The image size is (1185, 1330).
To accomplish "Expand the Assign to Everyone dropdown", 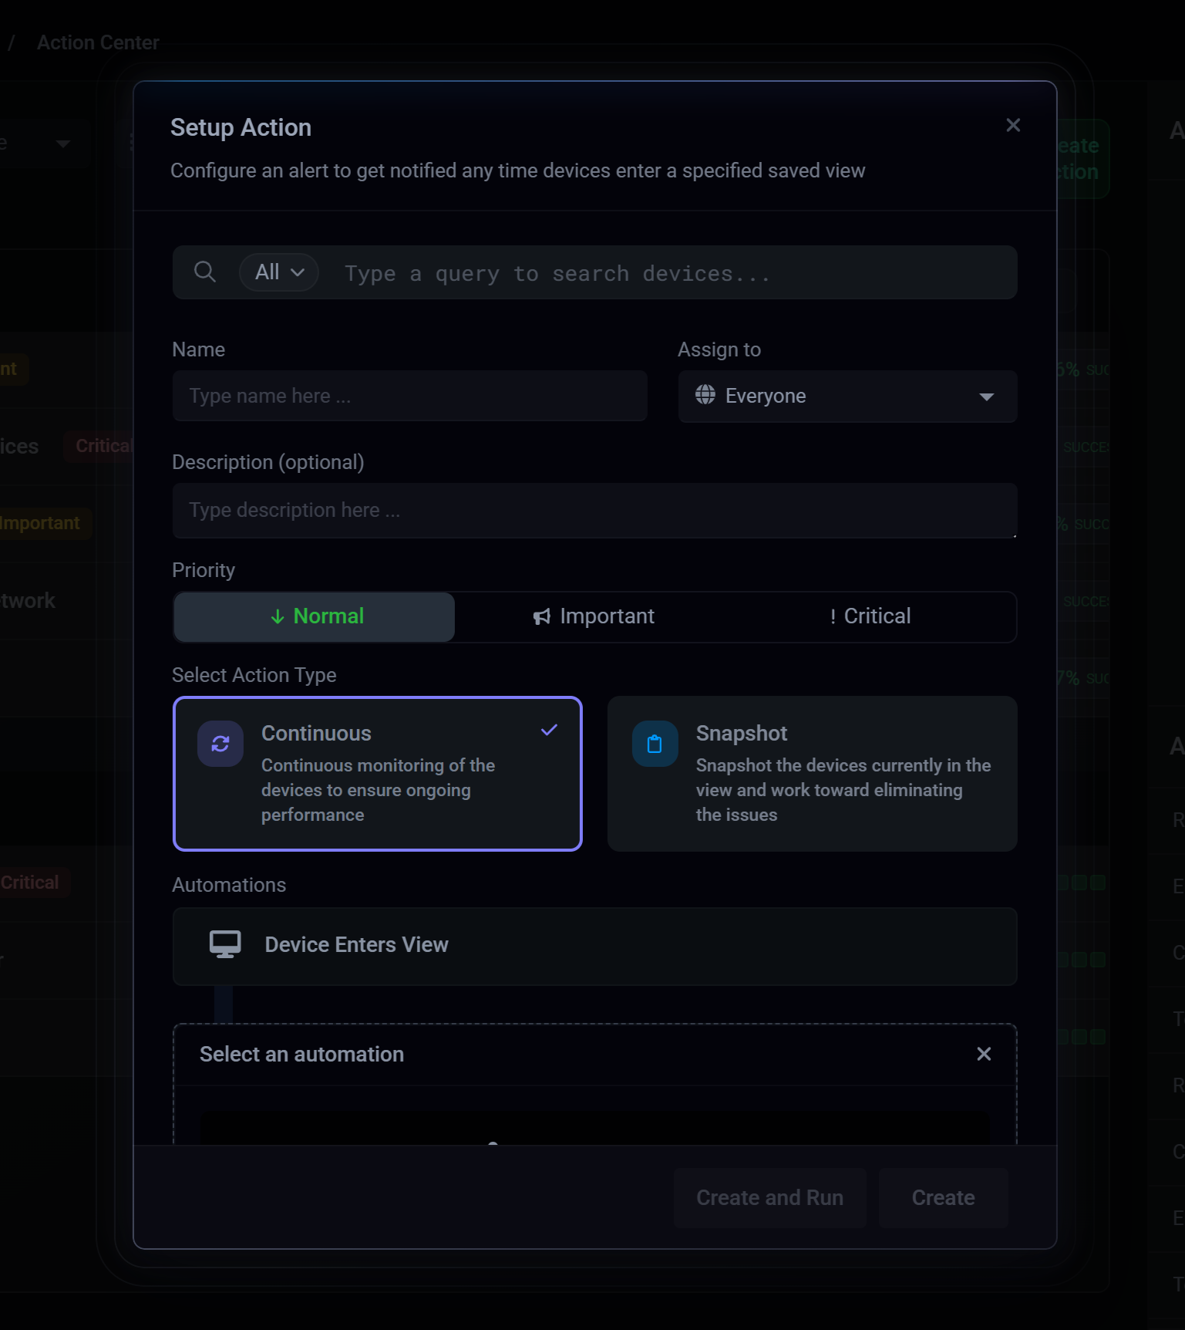I will tap(847, 397).
